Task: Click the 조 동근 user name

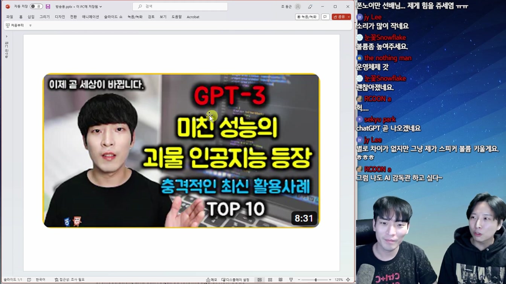Action: pos(286,6)
